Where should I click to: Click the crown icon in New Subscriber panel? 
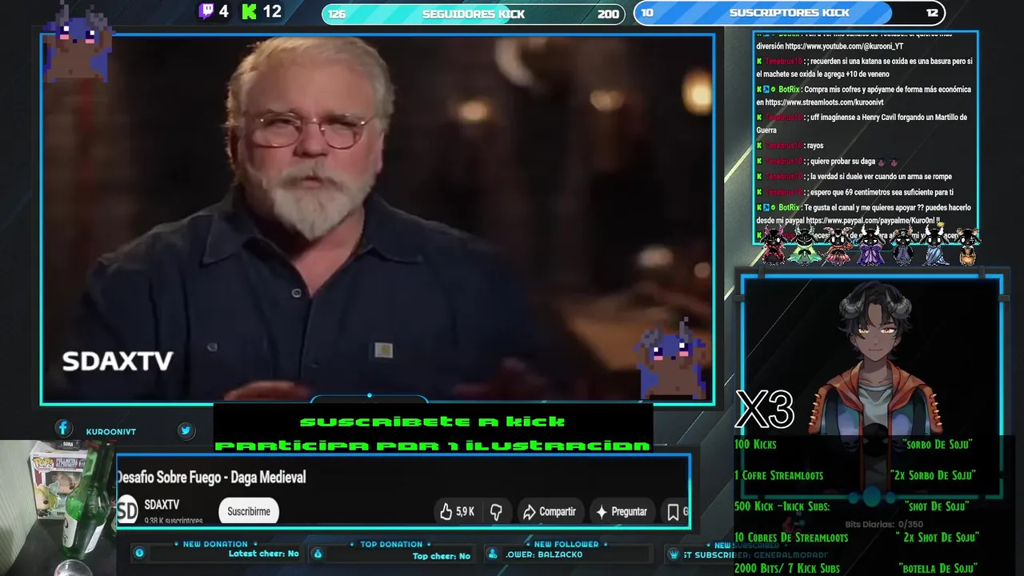coord(675,554)
